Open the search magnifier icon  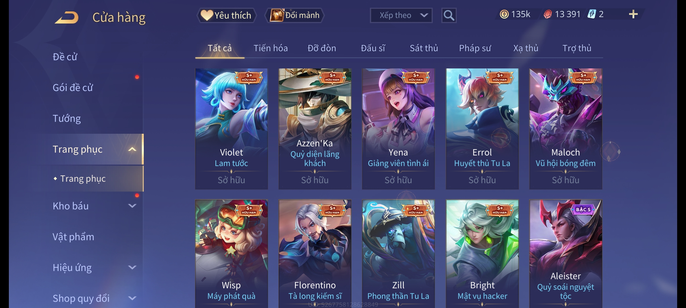pos(449,15)
